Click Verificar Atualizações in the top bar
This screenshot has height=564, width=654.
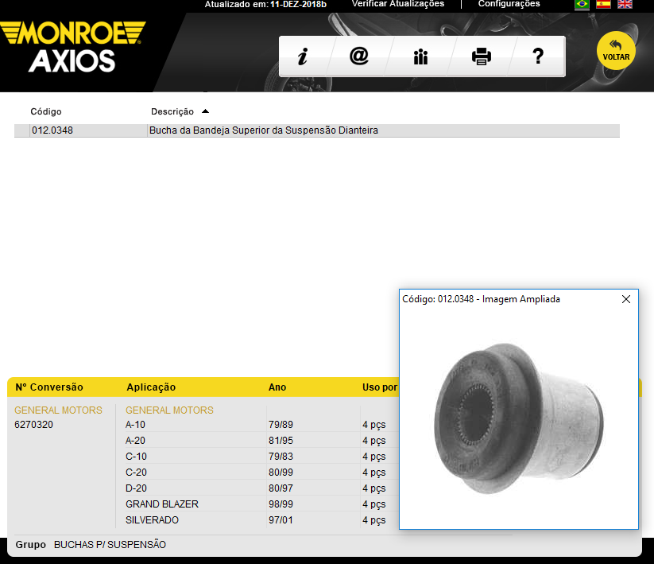[x=397, y=4]
